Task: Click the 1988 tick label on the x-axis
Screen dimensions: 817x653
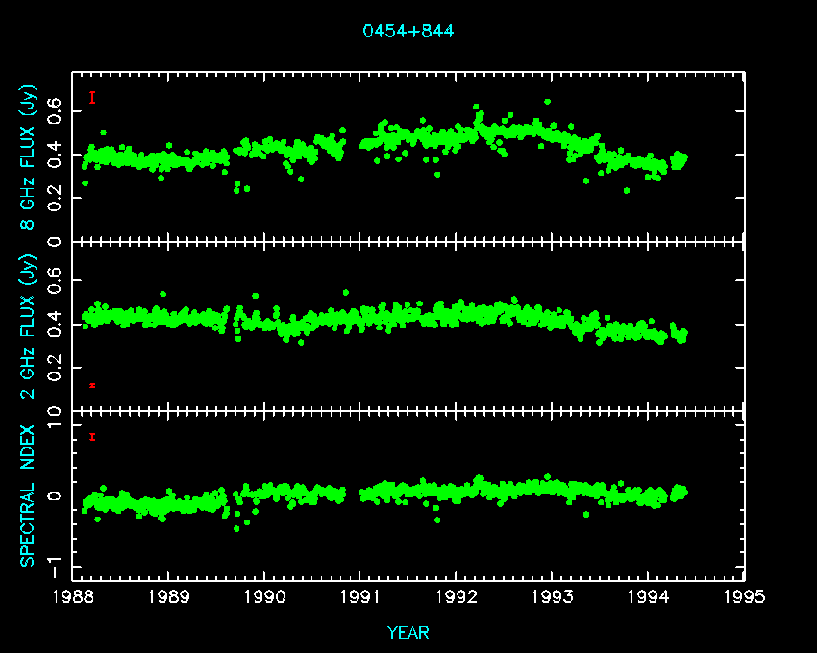Action: point(73,597)
